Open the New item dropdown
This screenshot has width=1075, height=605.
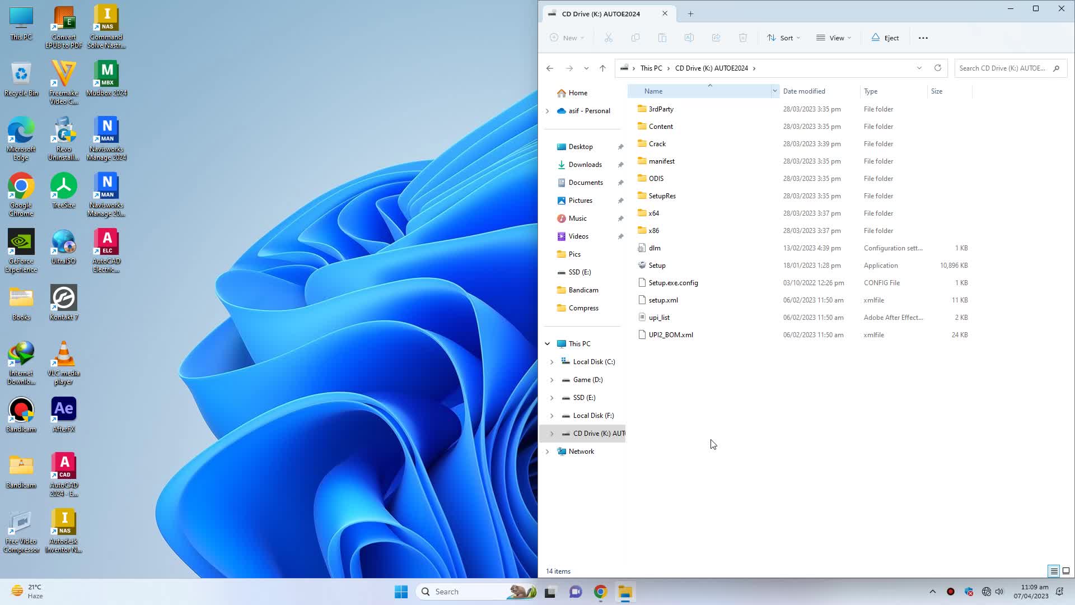567,38
